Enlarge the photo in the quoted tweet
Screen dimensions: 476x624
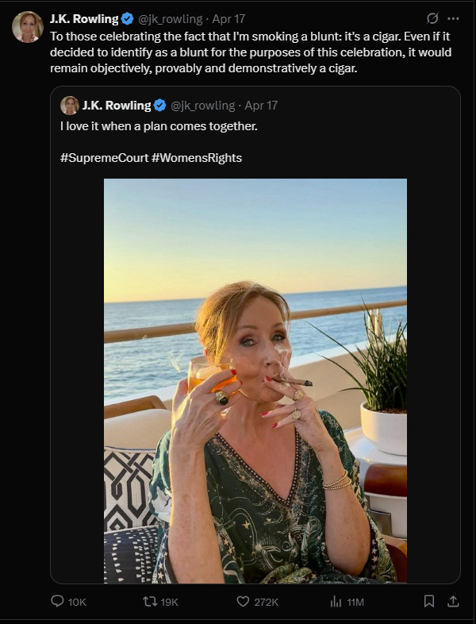pyautogui.click(x=255, y=381)
